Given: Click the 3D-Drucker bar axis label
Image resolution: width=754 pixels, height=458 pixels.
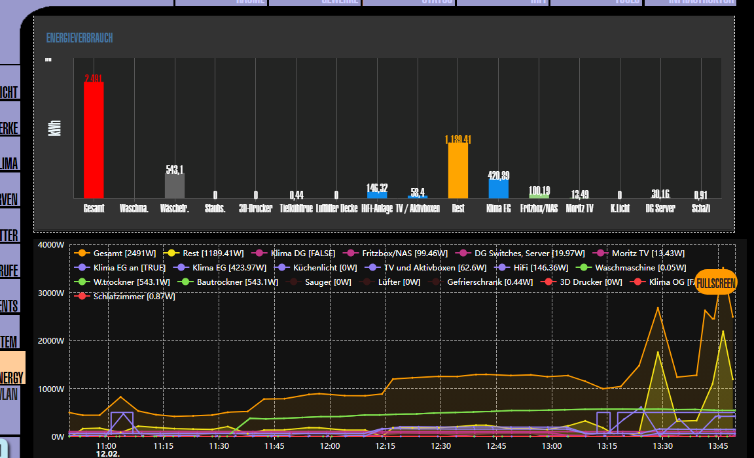Looking at the screenshot, I should point(256,208).
